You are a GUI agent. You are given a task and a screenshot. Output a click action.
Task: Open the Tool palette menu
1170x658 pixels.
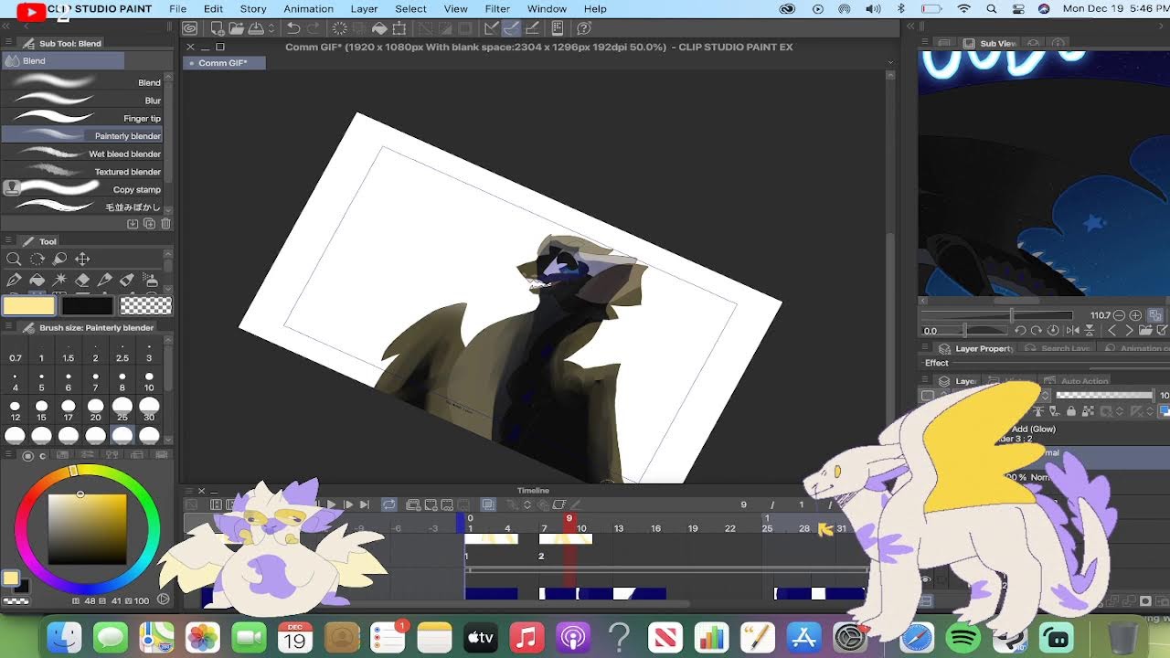point(7,241)
